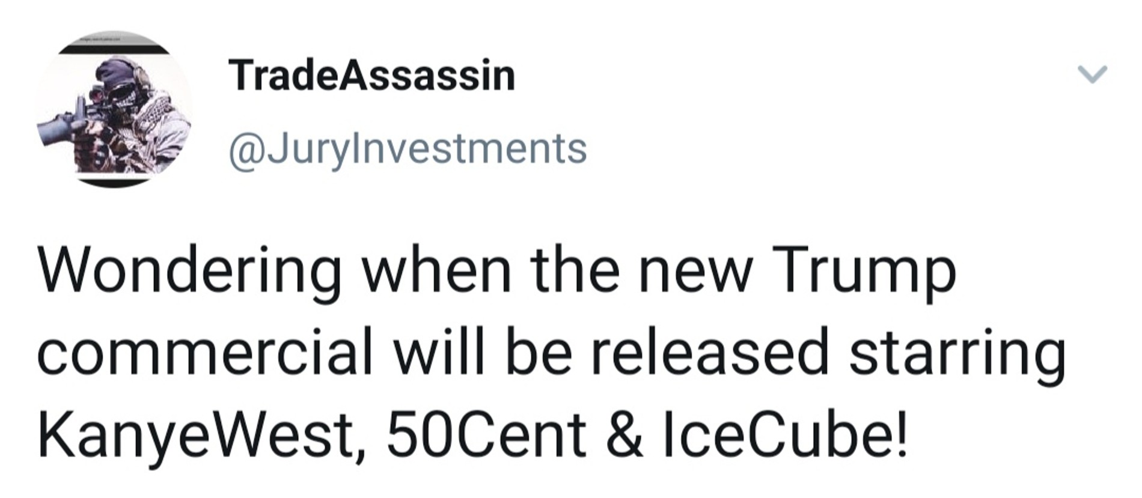This screenshot has height=498, width=1142.
Task: Click the word "starring" in the tweet
Action: 956,354
